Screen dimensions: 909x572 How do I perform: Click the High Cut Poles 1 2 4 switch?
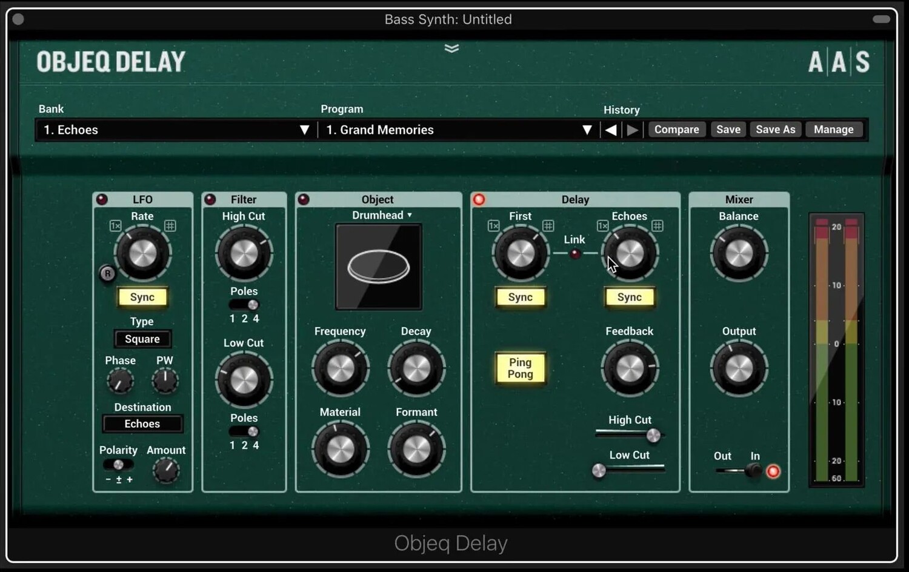(x=244, y=305)
